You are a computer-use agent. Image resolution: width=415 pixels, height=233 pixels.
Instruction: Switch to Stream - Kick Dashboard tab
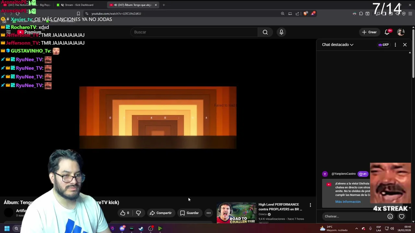pyautogui.click(x=79, y=5)
